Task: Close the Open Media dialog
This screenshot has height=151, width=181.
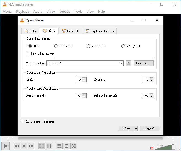Action: [157, 20]
